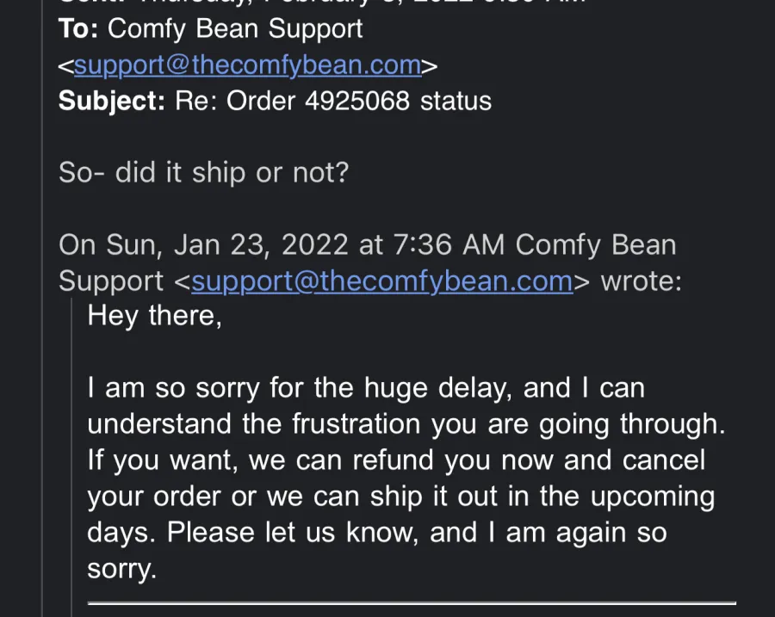
Task: Click the horizontal divider below quoted message
Action: coord(412,603)
